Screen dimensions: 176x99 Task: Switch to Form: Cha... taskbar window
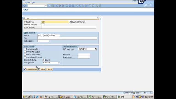109,97
